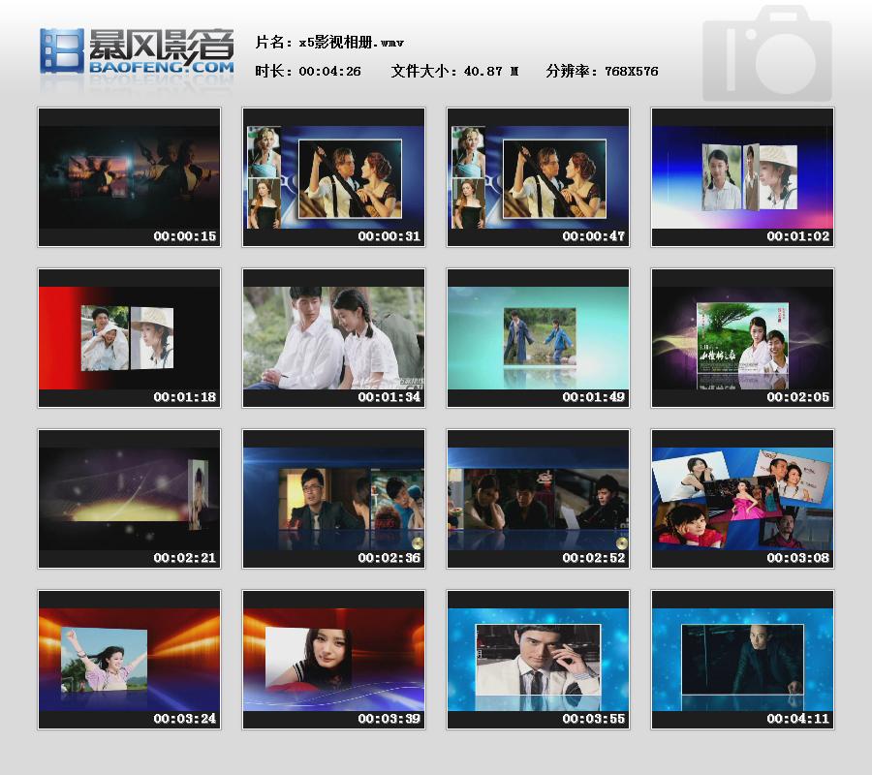
Task: Open the last thumbnail at 00:04:11
Action: click(x=742, y=659)
